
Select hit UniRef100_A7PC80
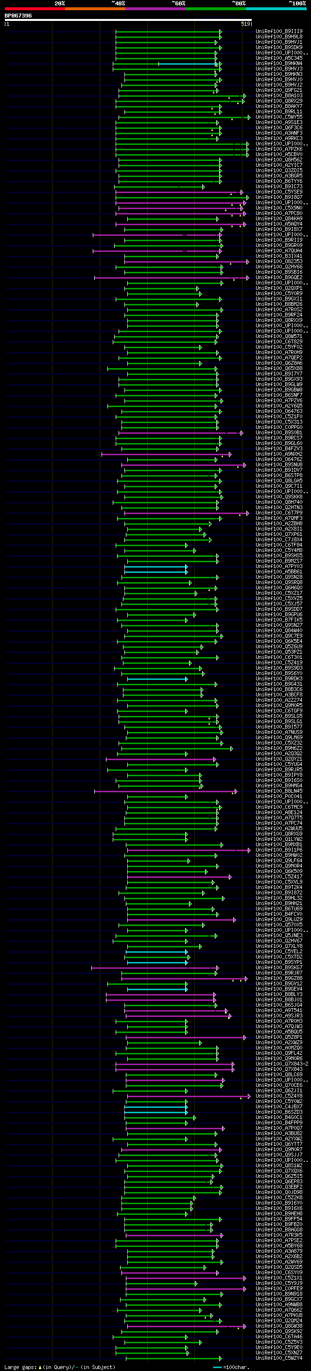pos(278,214)
